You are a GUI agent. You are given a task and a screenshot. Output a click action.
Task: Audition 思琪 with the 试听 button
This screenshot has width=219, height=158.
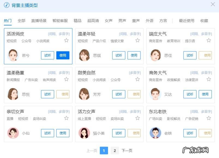pyautogui.click(x=119, y=55)
